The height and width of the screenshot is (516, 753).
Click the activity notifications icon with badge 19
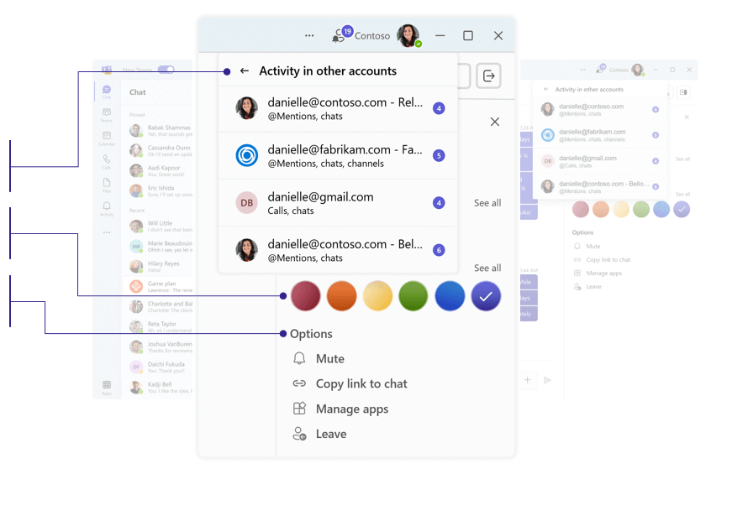340,35
